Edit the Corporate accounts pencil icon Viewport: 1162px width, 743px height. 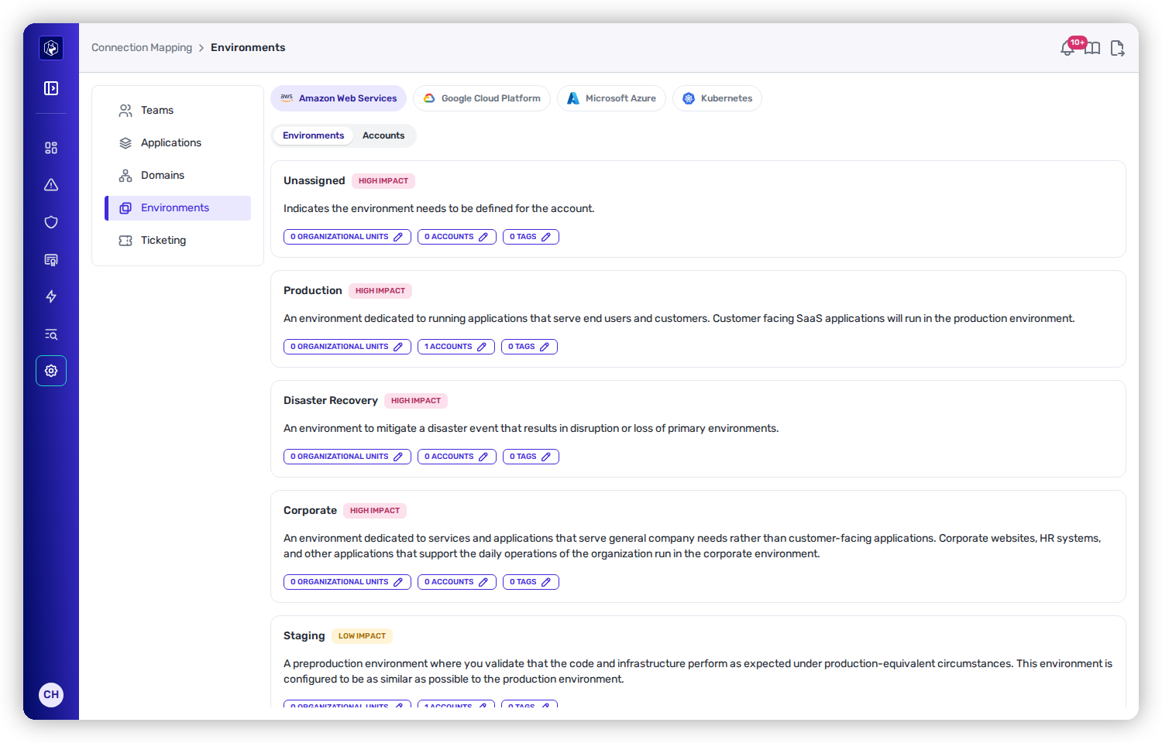(x=483, y=582)
